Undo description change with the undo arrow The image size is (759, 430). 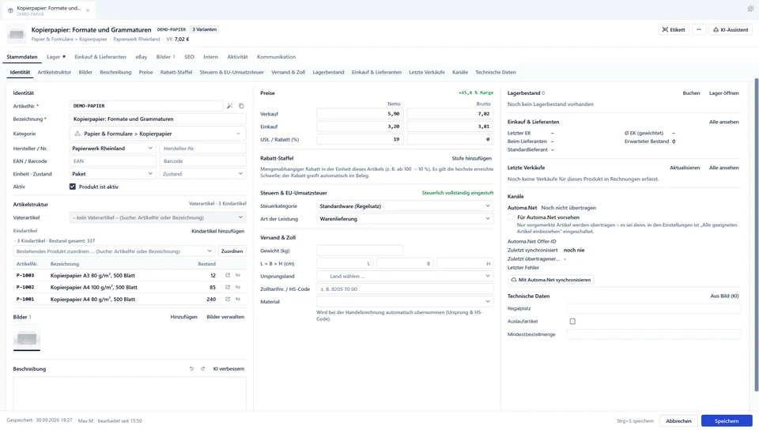191,368
